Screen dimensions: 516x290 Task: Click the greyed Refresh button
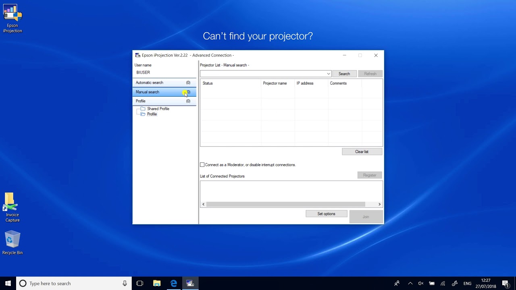(x=370, y=74)
